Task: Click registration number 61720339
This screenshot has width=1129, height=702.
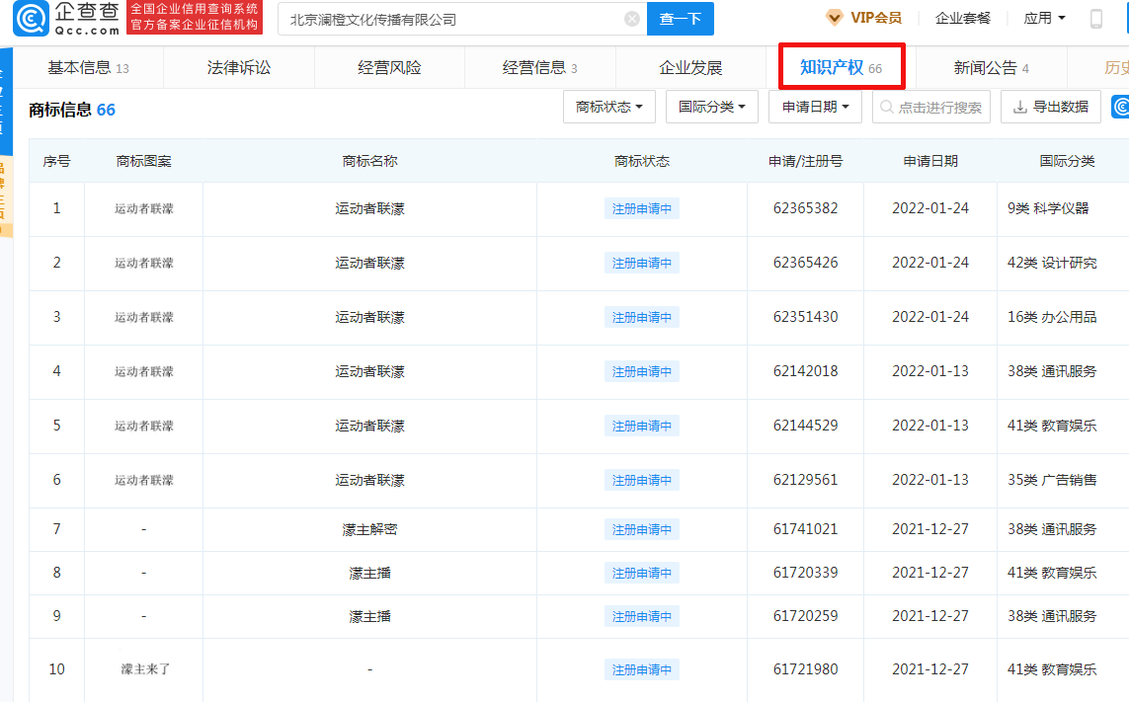Action: click(806, 573)
